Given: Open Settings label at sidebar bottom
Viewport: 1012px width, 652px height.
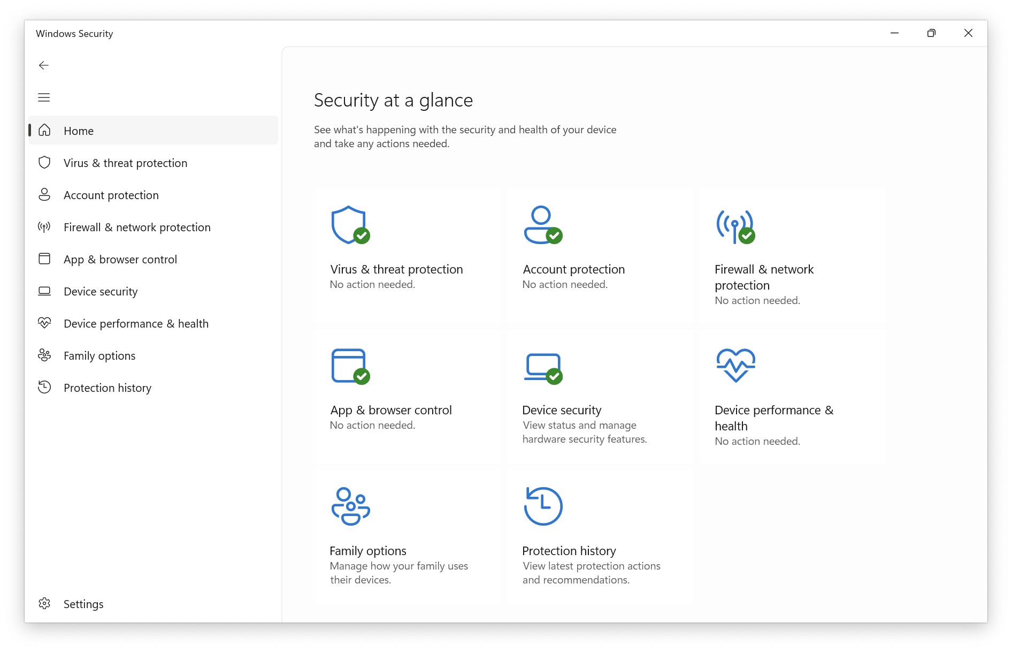Looking at the screenshot, I should (83, 604).
